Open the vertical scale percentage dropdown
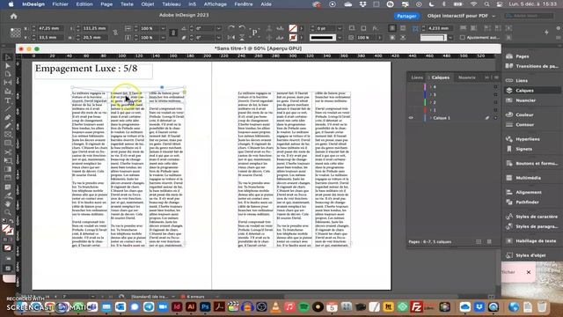This screenshot has height=317, width=563. (163, 37)
